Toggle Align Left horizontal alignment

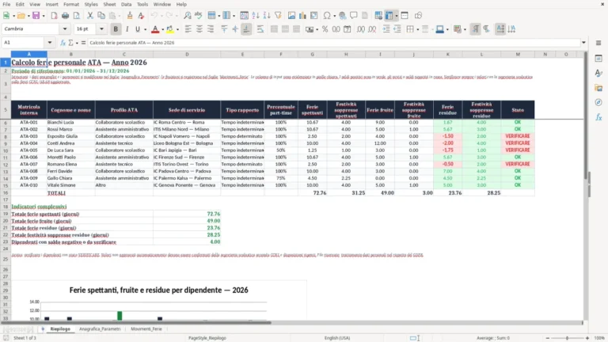point(188,29)
